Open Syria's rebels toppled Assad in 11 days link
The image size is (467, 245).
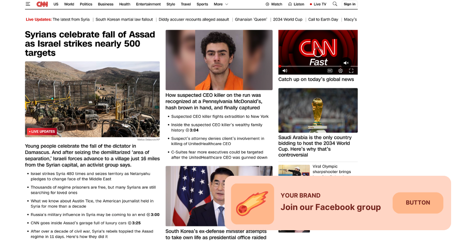pos(92,234)
